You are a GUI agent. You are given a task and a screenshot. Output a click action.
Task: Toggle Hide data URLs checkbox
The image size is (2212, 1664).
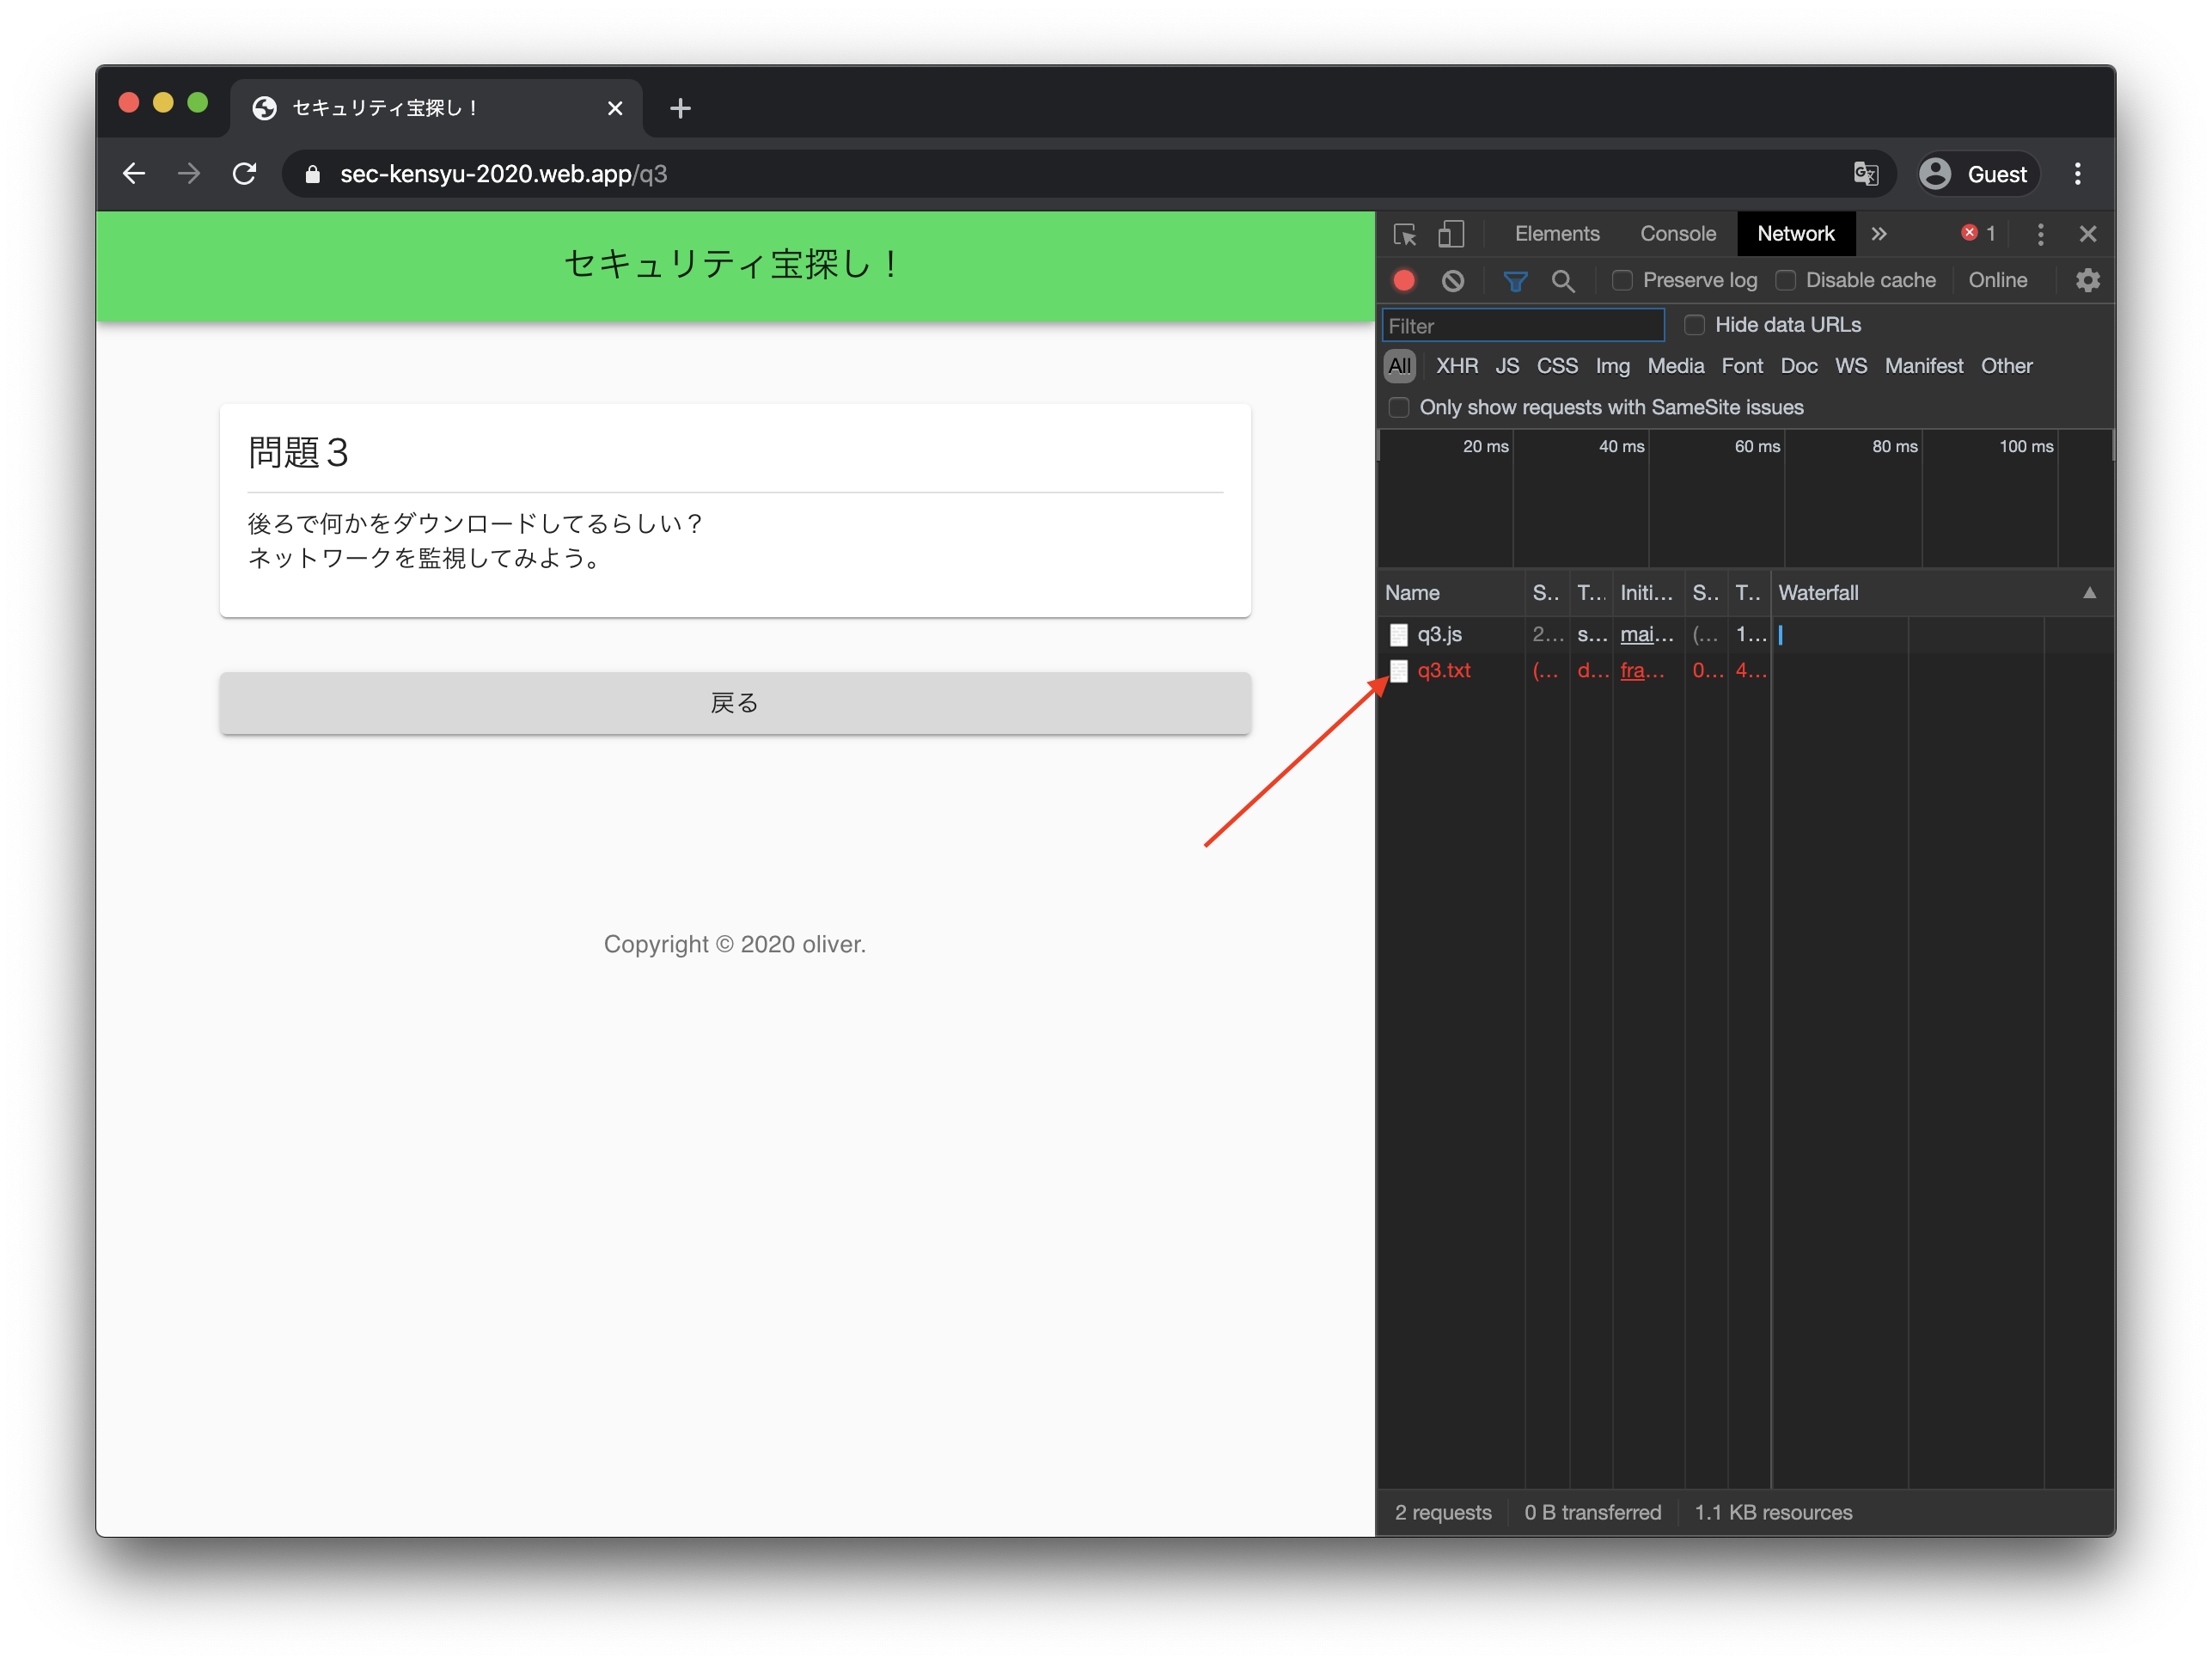click(x=1690, y=325)
